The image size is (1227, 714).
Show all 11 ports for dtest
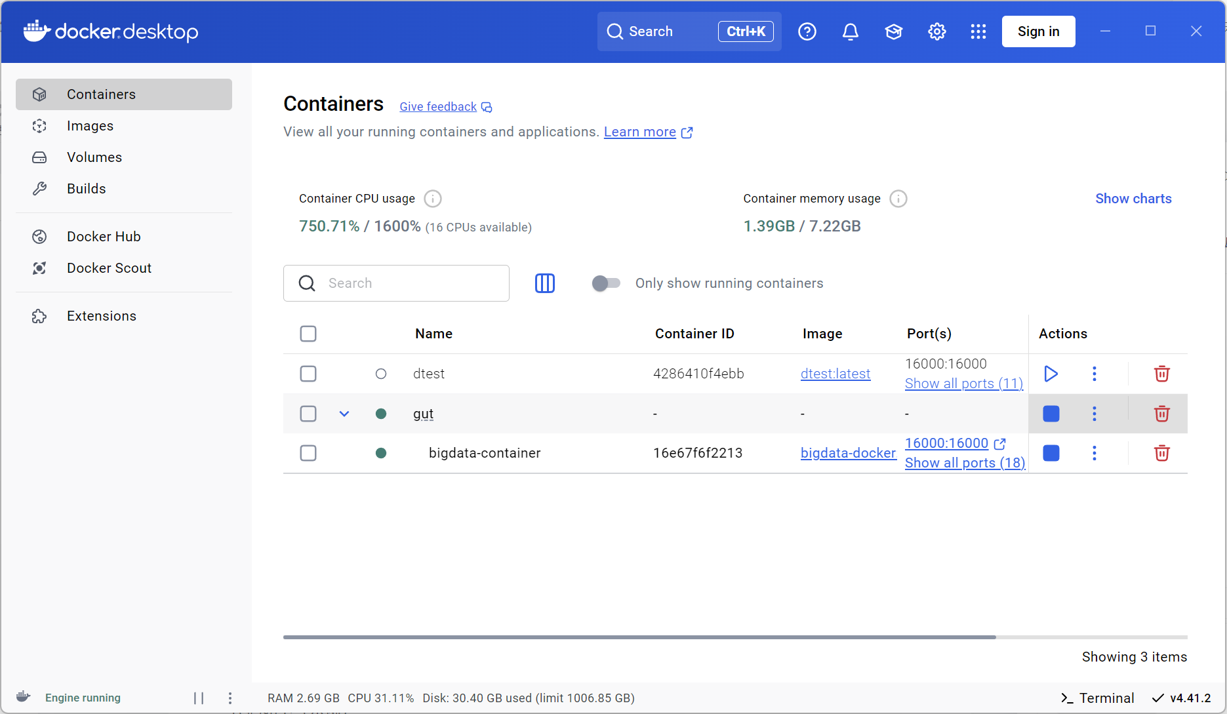click(x=964, y=384)
